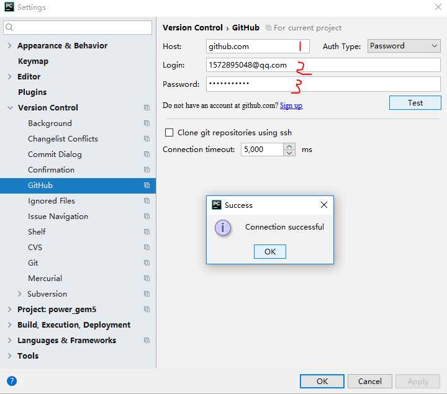Open help via the question mark icon
447x394 pixels.
(x=12, y=381)
